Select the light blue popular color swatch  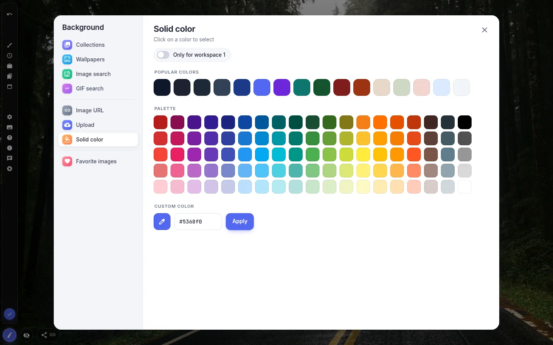point(442,87)
